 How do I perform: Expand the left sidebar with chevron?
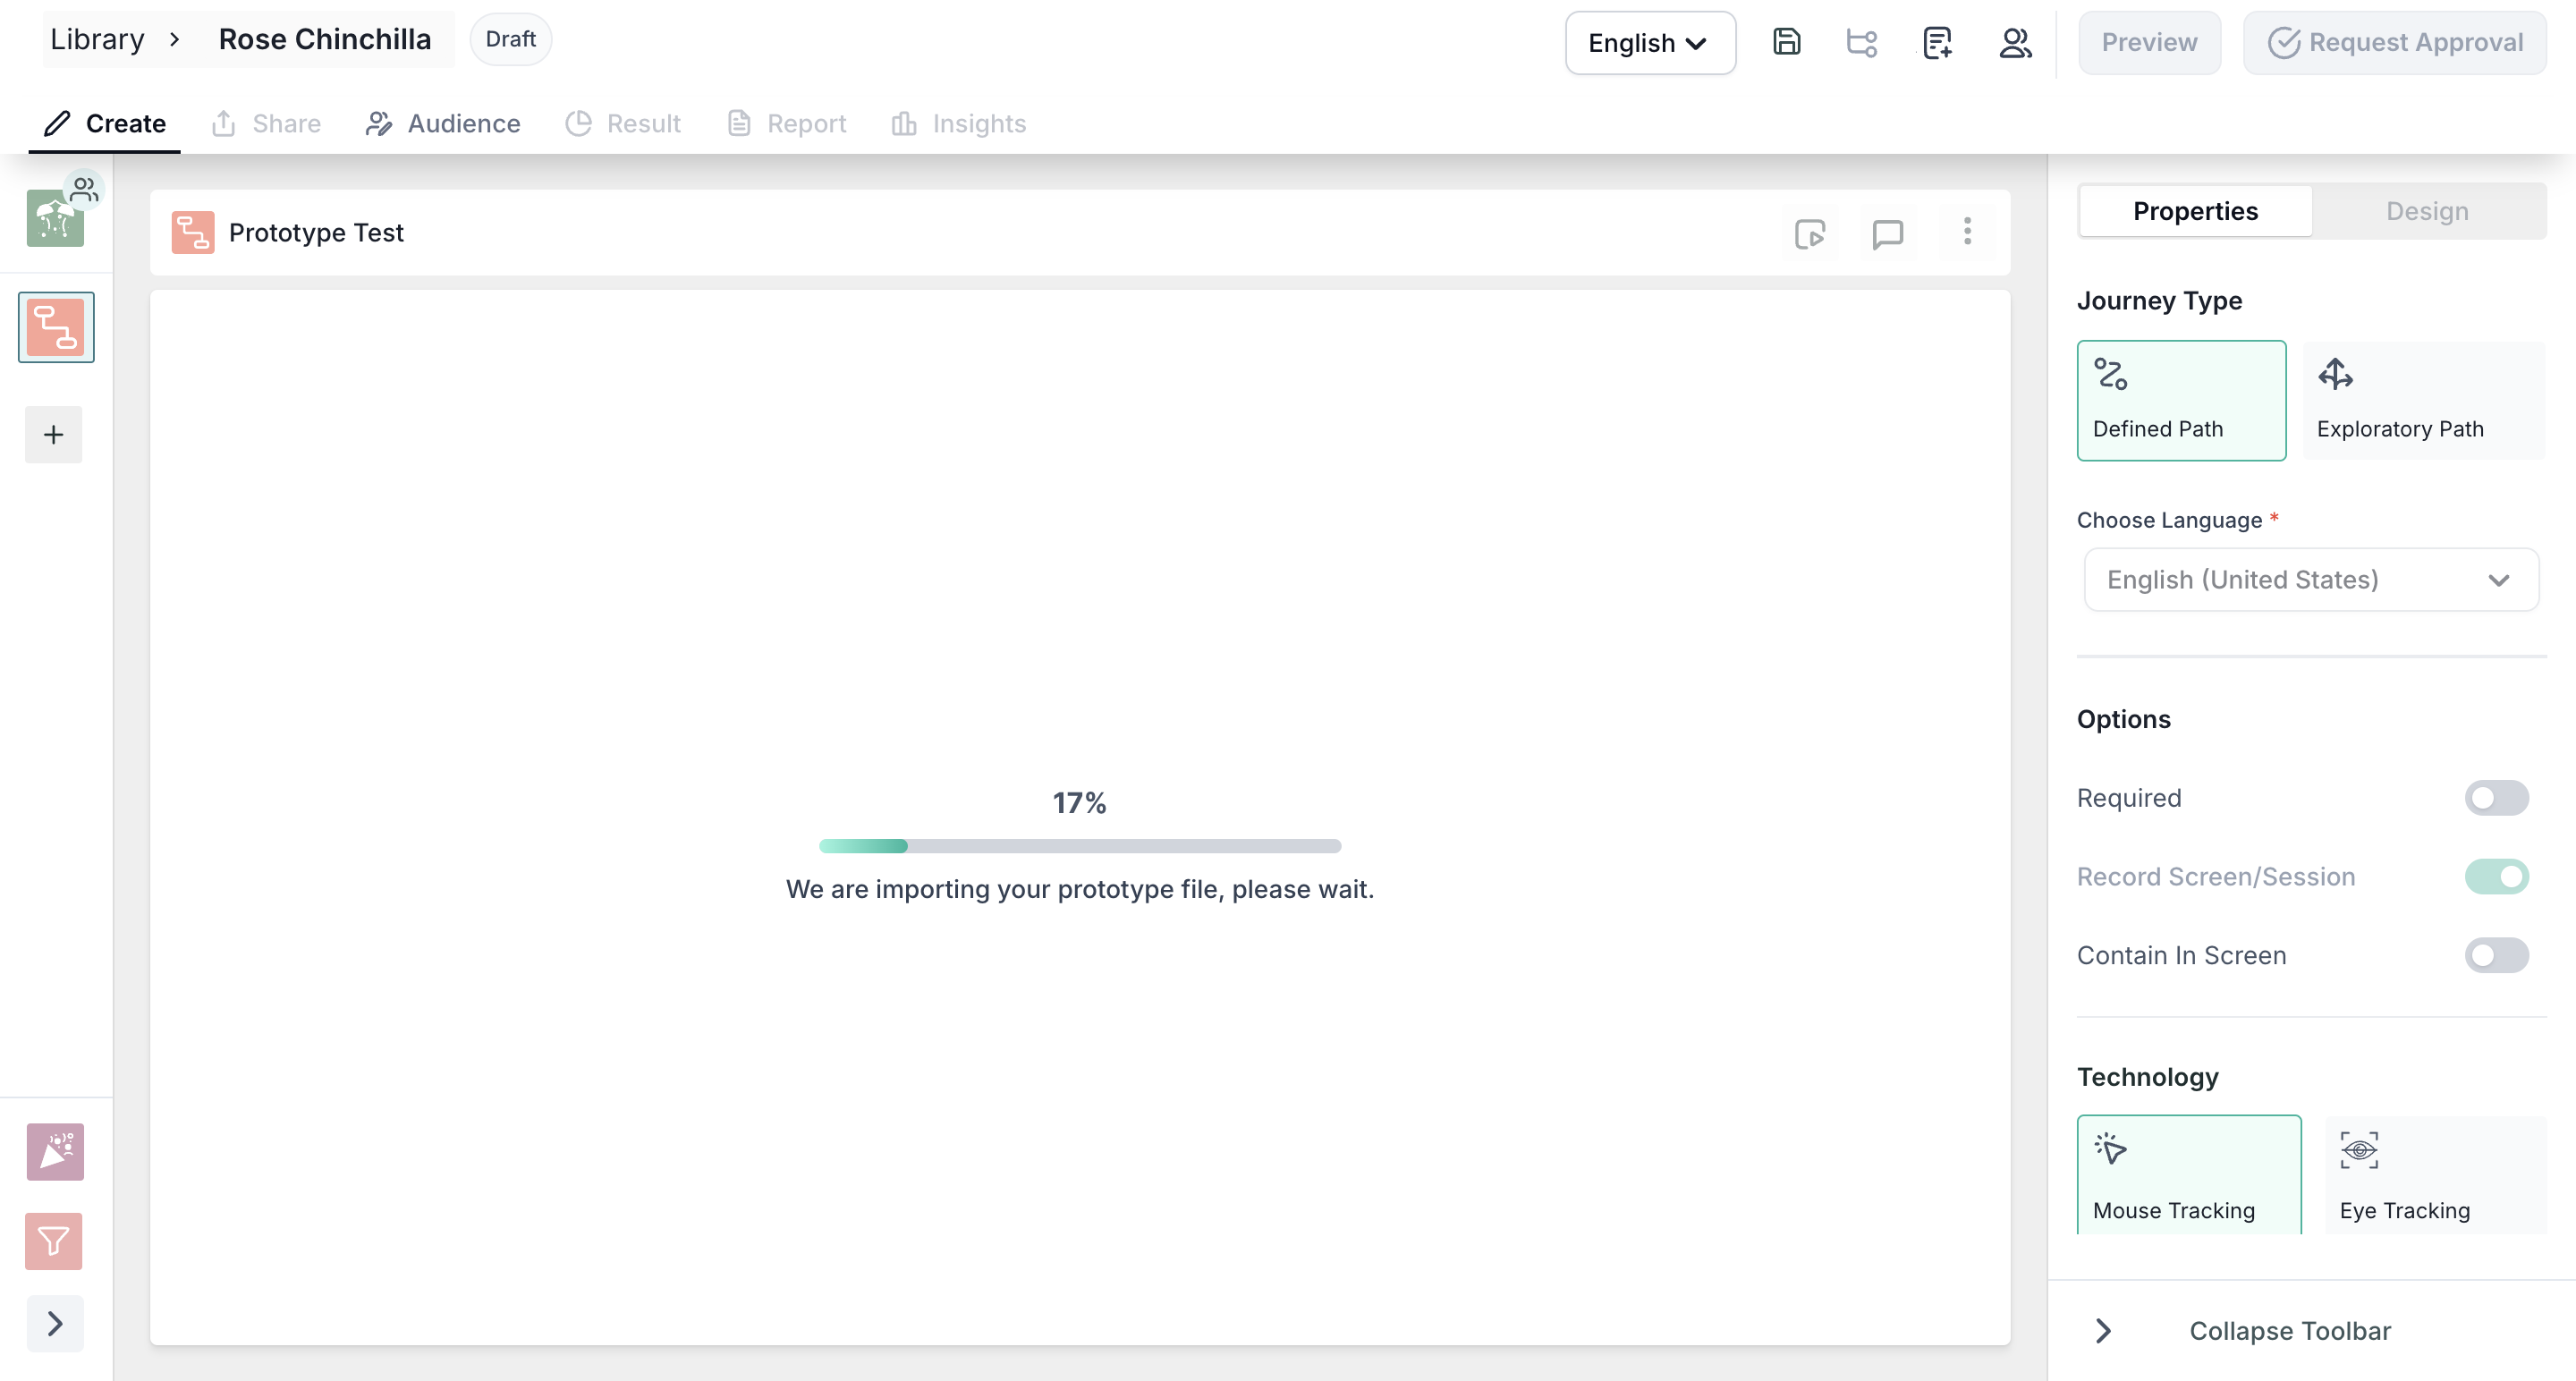55,1324
